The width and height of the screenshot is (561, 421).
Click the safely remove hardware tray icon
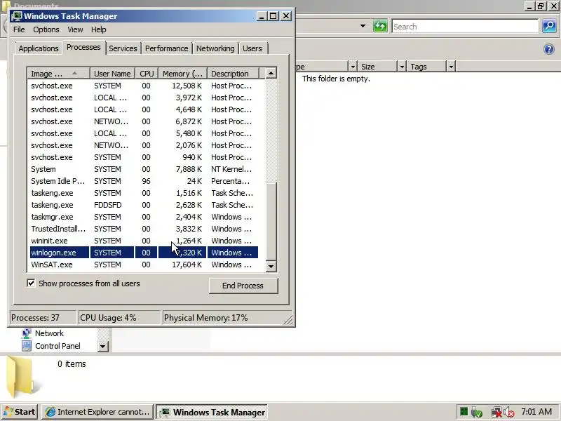(477, 413)
